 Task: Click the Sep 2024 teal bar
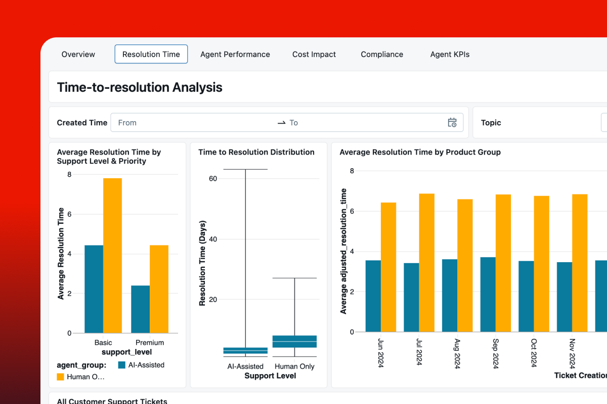[x=488, y=294]
